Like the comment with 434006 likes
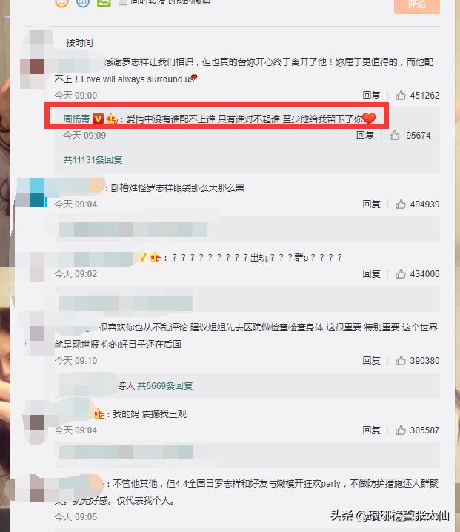This screenshot has width=460, height=532. (x=400, y=274)
